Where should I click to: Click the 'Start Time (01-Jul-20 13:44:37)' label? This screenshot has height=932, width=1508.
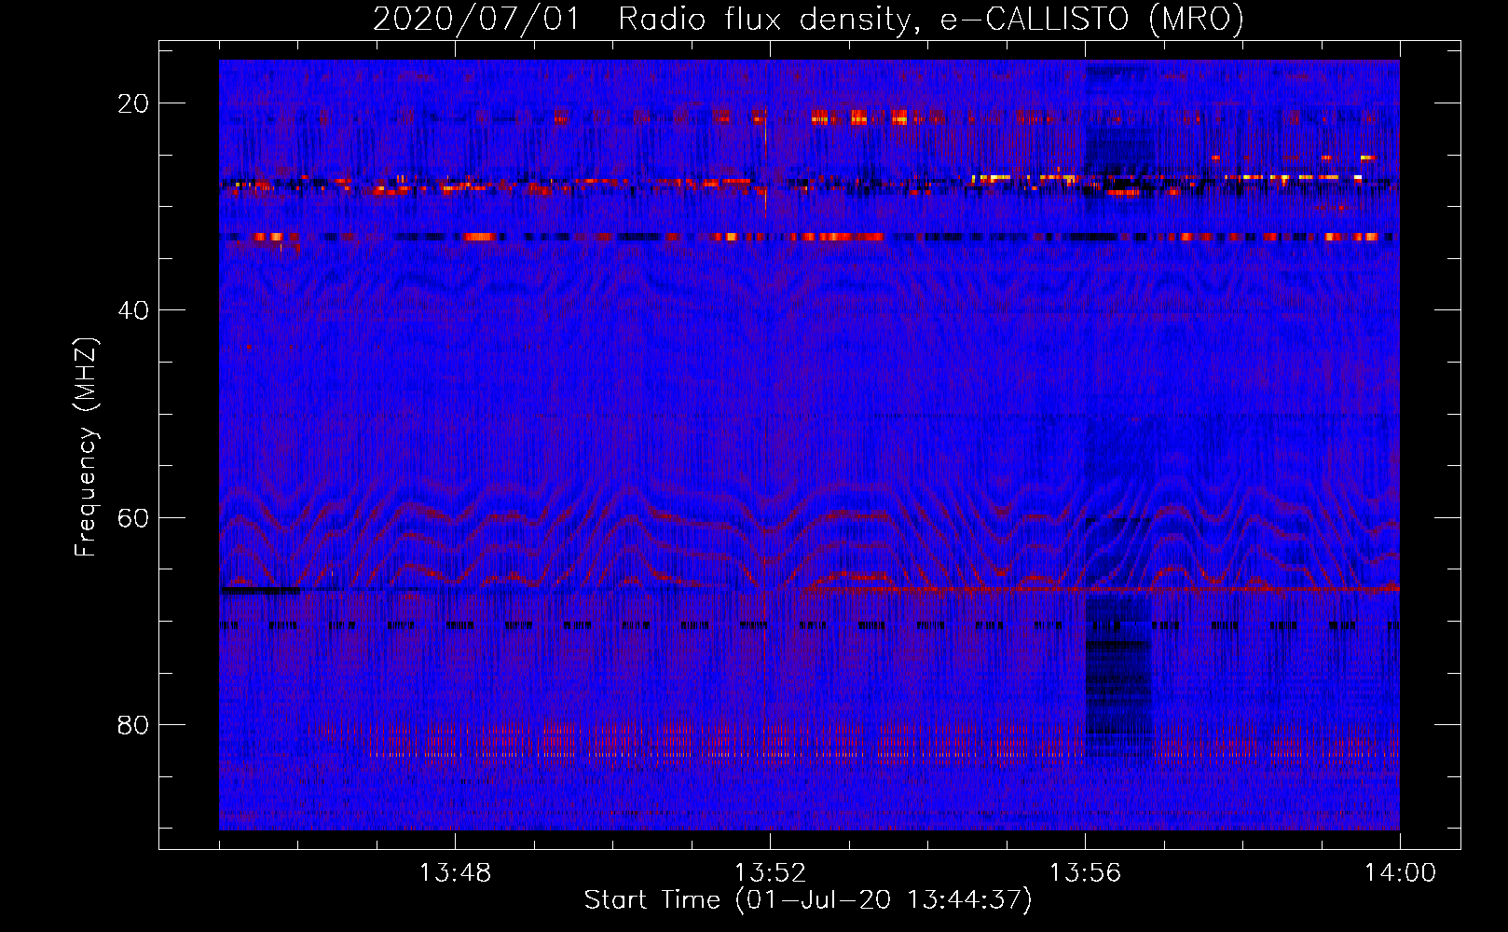(x=808, y=900)
